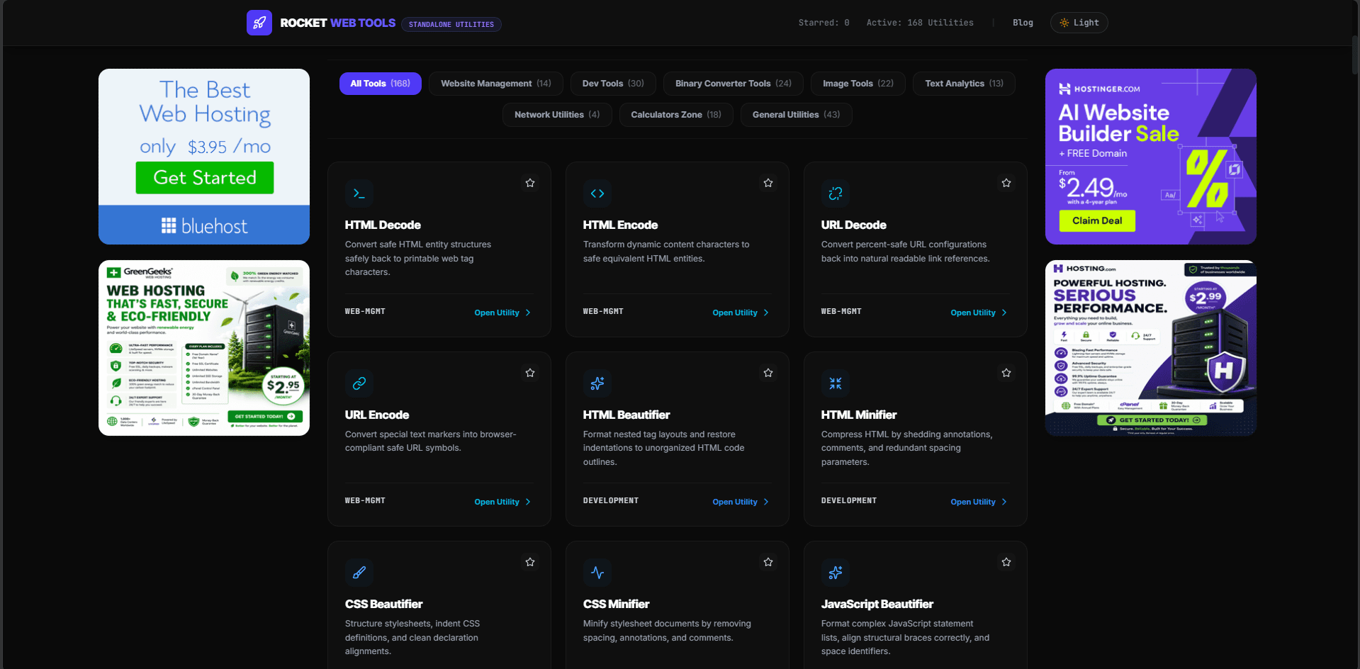
Task: Click the HTML Encode code brackets icon
Action: tap(597, 193)
